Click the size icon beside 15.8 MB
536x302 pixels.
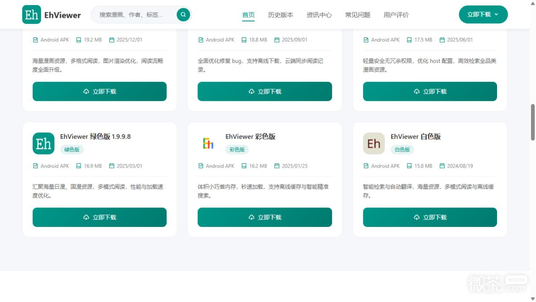[409, 166]
